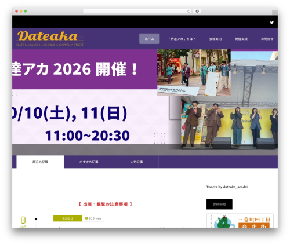Image resolution: width=290 pixels, height=245 pixels.
Task: Open the Twitter icon in top bar
Action: [x=271, y=23]
